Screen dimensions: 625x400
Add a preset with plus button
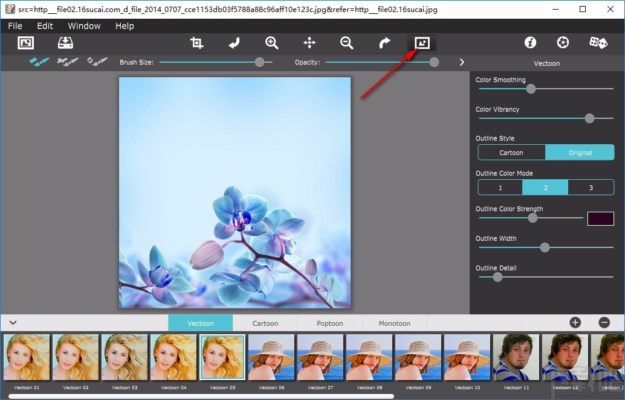(575, 323)
